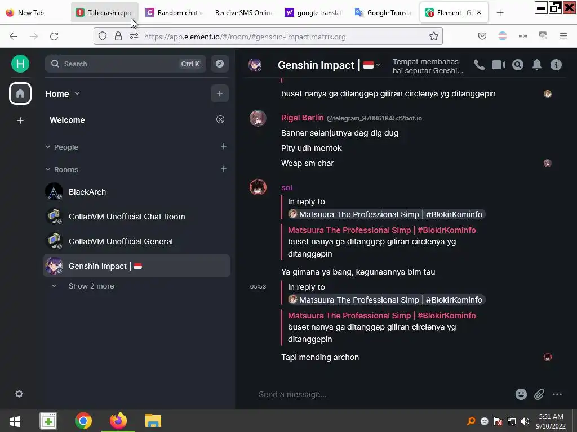Open tracking protection shield

(x=103, y=36)
